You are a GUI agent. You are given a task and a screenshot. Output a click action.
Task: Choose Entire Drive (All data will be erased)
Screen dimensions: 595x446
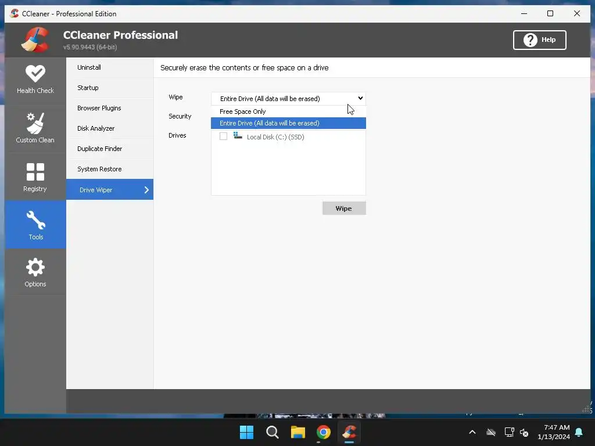click(x=288, y=123)
